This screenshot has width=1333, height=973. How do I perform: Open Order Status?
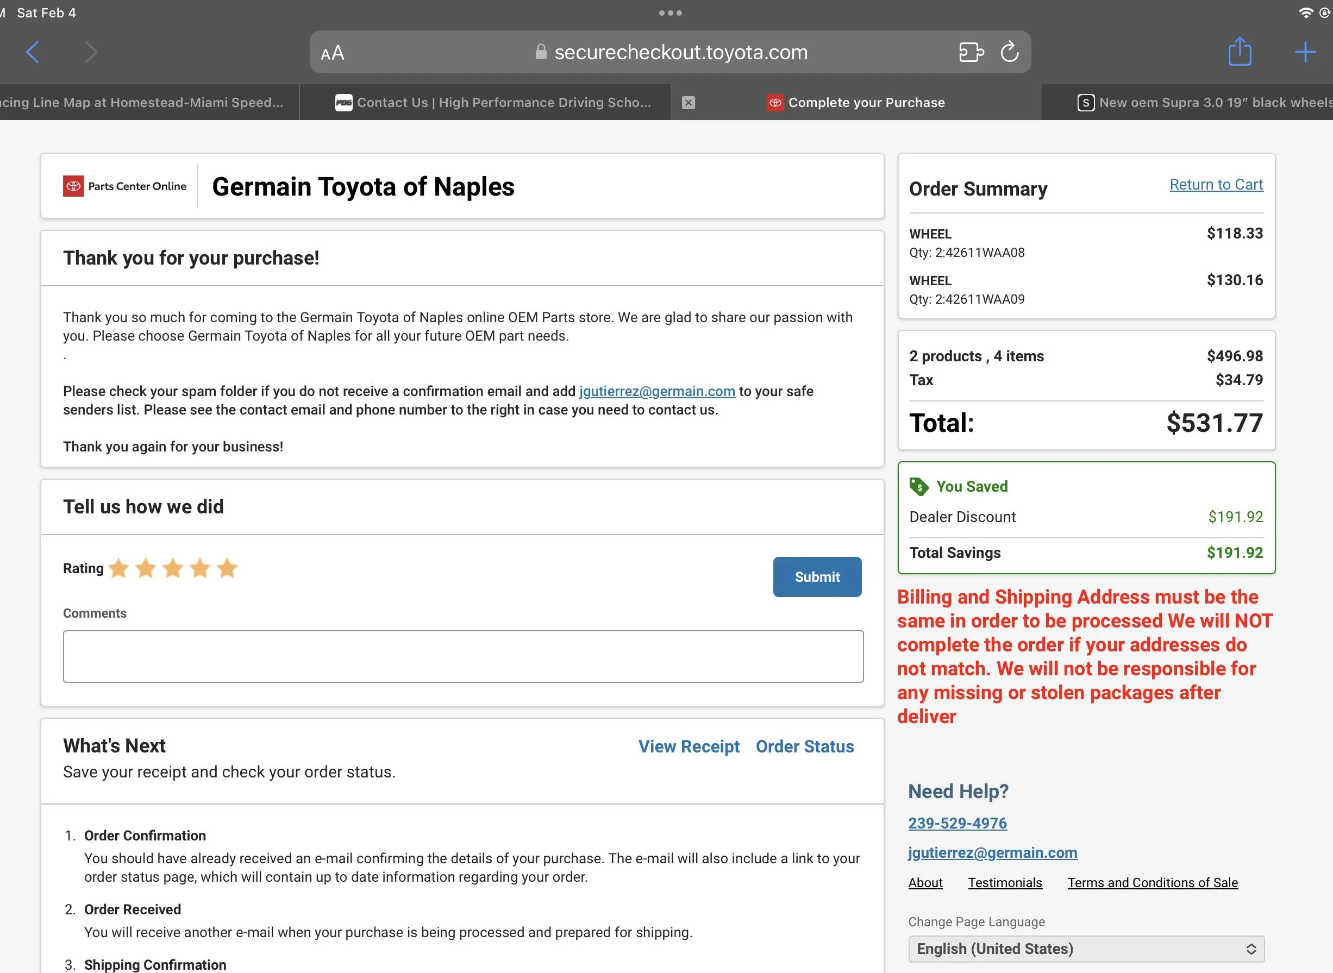(x=805, y=746)
